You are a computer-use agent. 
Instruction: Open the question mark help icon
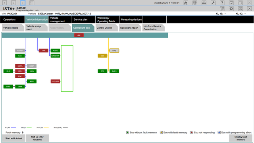(222, 3)
